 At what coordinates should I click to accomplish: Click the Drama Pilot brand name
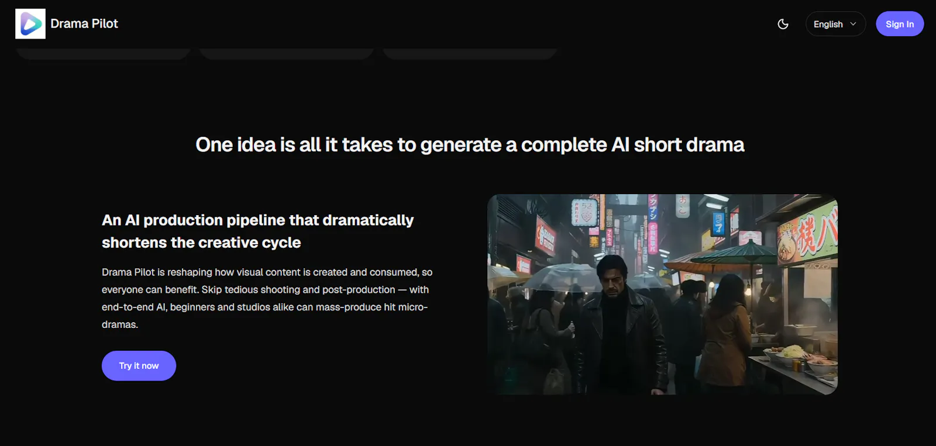84,24
